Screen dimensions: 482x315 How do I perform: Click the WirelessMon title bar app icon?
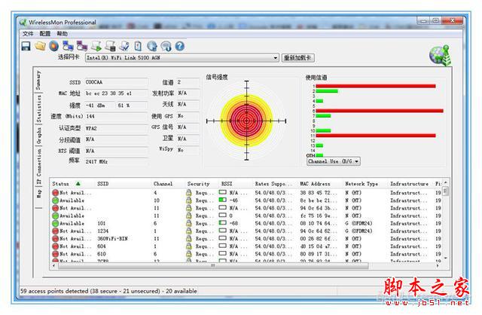[x=23, y=22]
